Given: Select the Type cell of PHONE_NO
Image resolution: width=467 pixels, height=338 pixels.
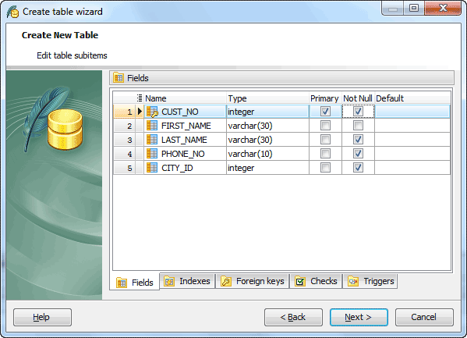Looking at the screenshot, I should pyautogui.click(x=267, y=154).
